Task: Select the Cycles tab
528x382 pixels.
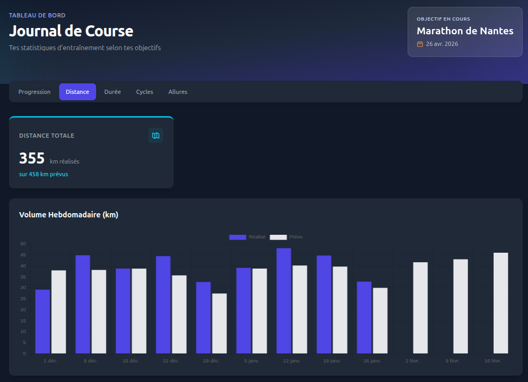Action: (144, 92)
